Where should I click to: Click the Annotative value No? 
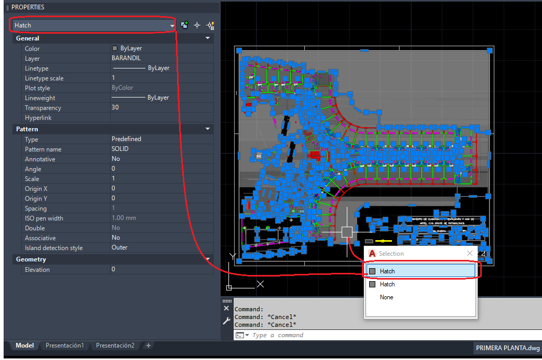[162, 159]
